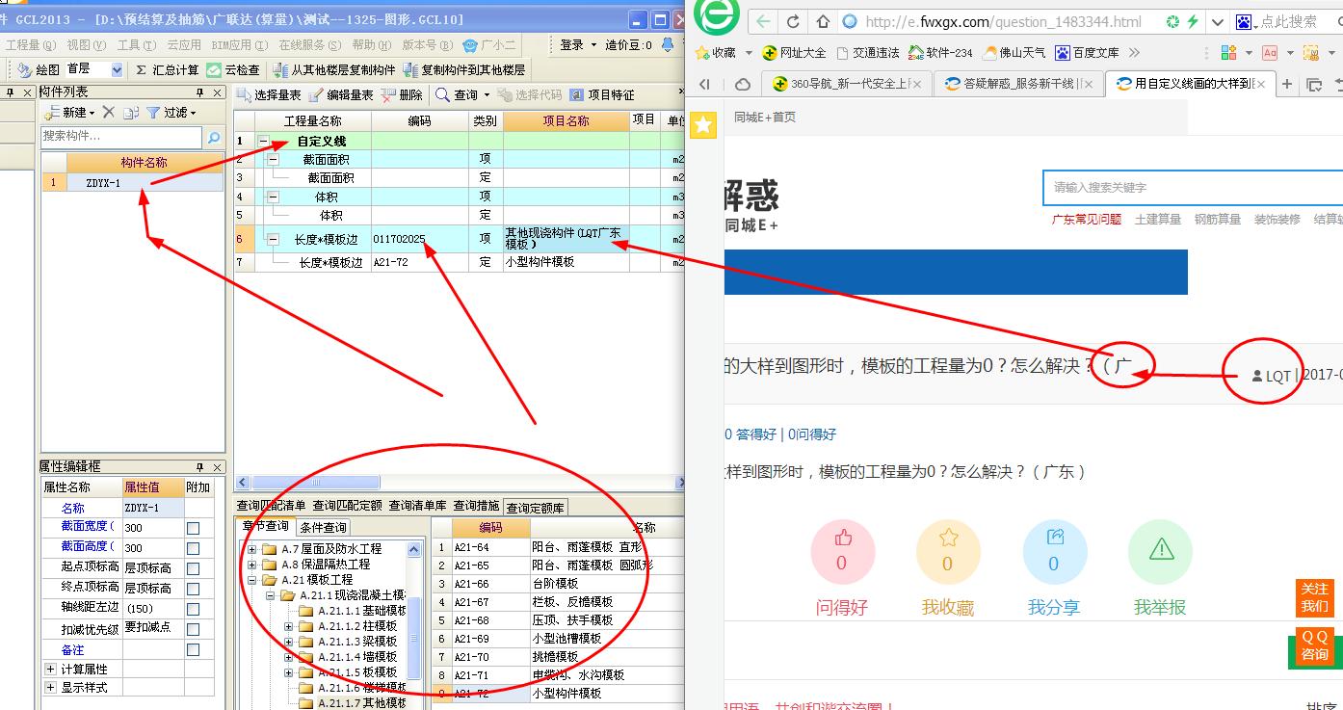
Task: Click search magnifier in 构件列表 panel
Action: point(214,137)
